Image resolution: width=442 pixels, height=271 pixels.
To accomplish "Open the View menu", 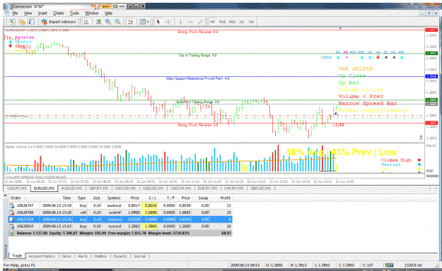I will tap(28, 13).
